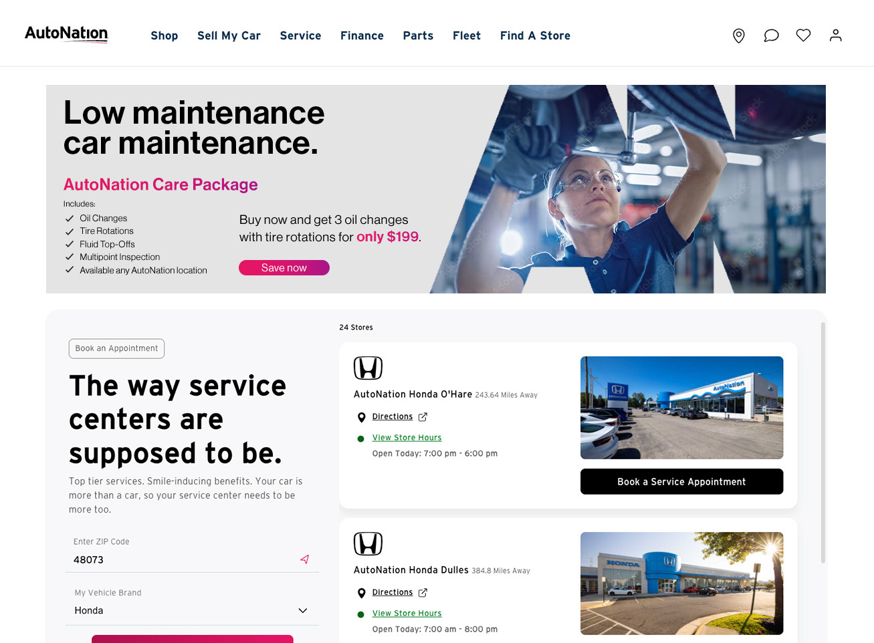The height and width of the screenshot is (643, 874).
Task: Open the Shop menu
Action: click(164, 35)
